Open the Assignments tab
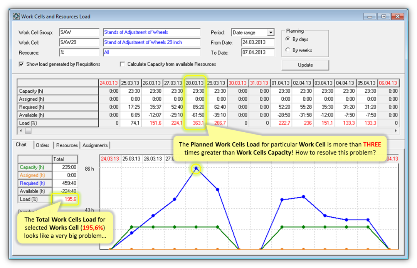The height and width of the screenshot is (268, 417). (95, 145)
